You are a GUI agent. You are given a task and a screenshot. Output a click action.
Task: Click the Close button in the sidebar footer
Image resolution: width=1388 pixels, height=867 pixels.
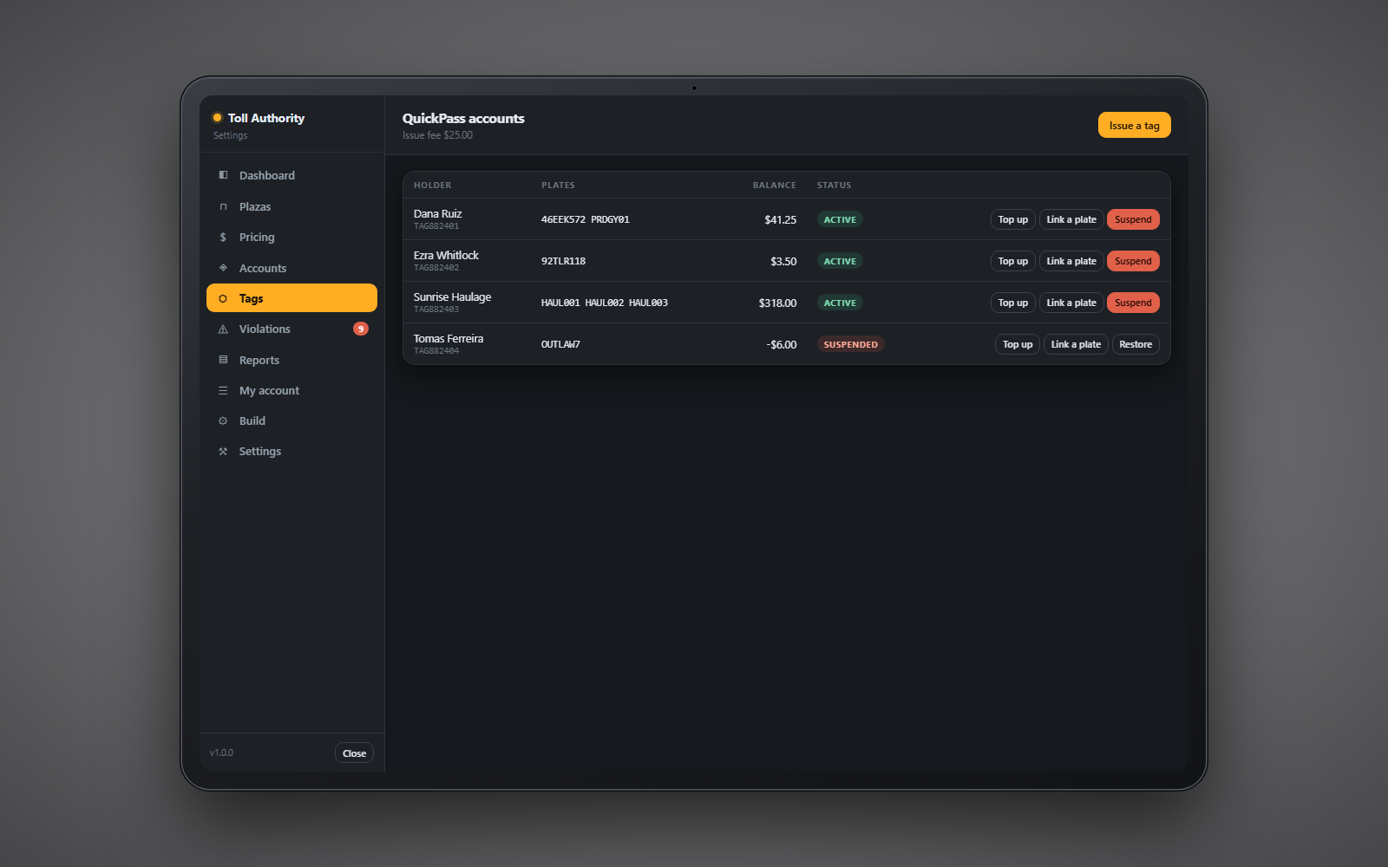[354, 753]
